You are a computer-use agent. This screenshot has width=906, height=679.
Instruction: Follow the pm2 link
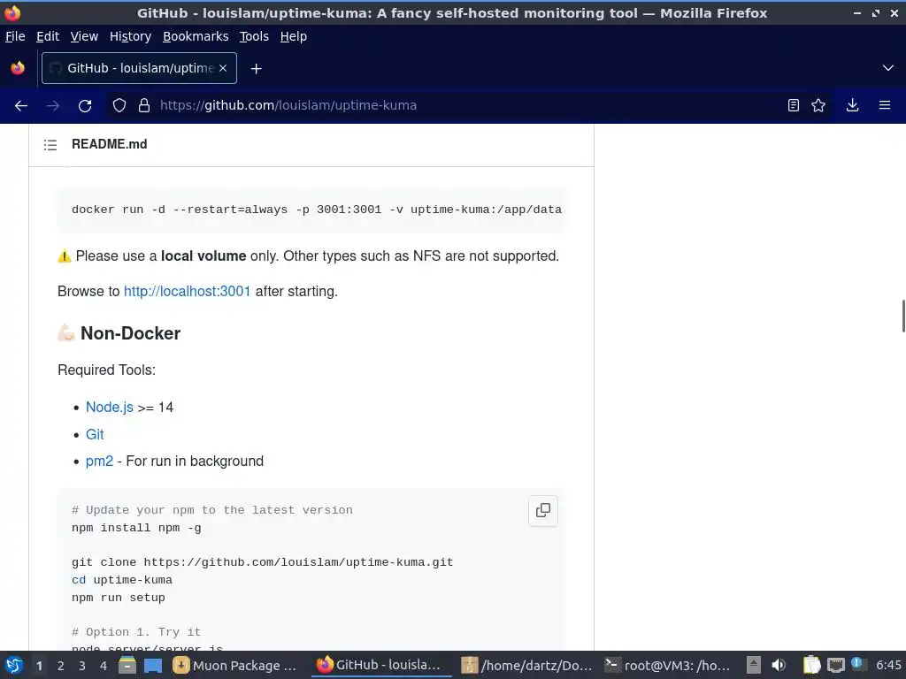[x=99, y=461]
